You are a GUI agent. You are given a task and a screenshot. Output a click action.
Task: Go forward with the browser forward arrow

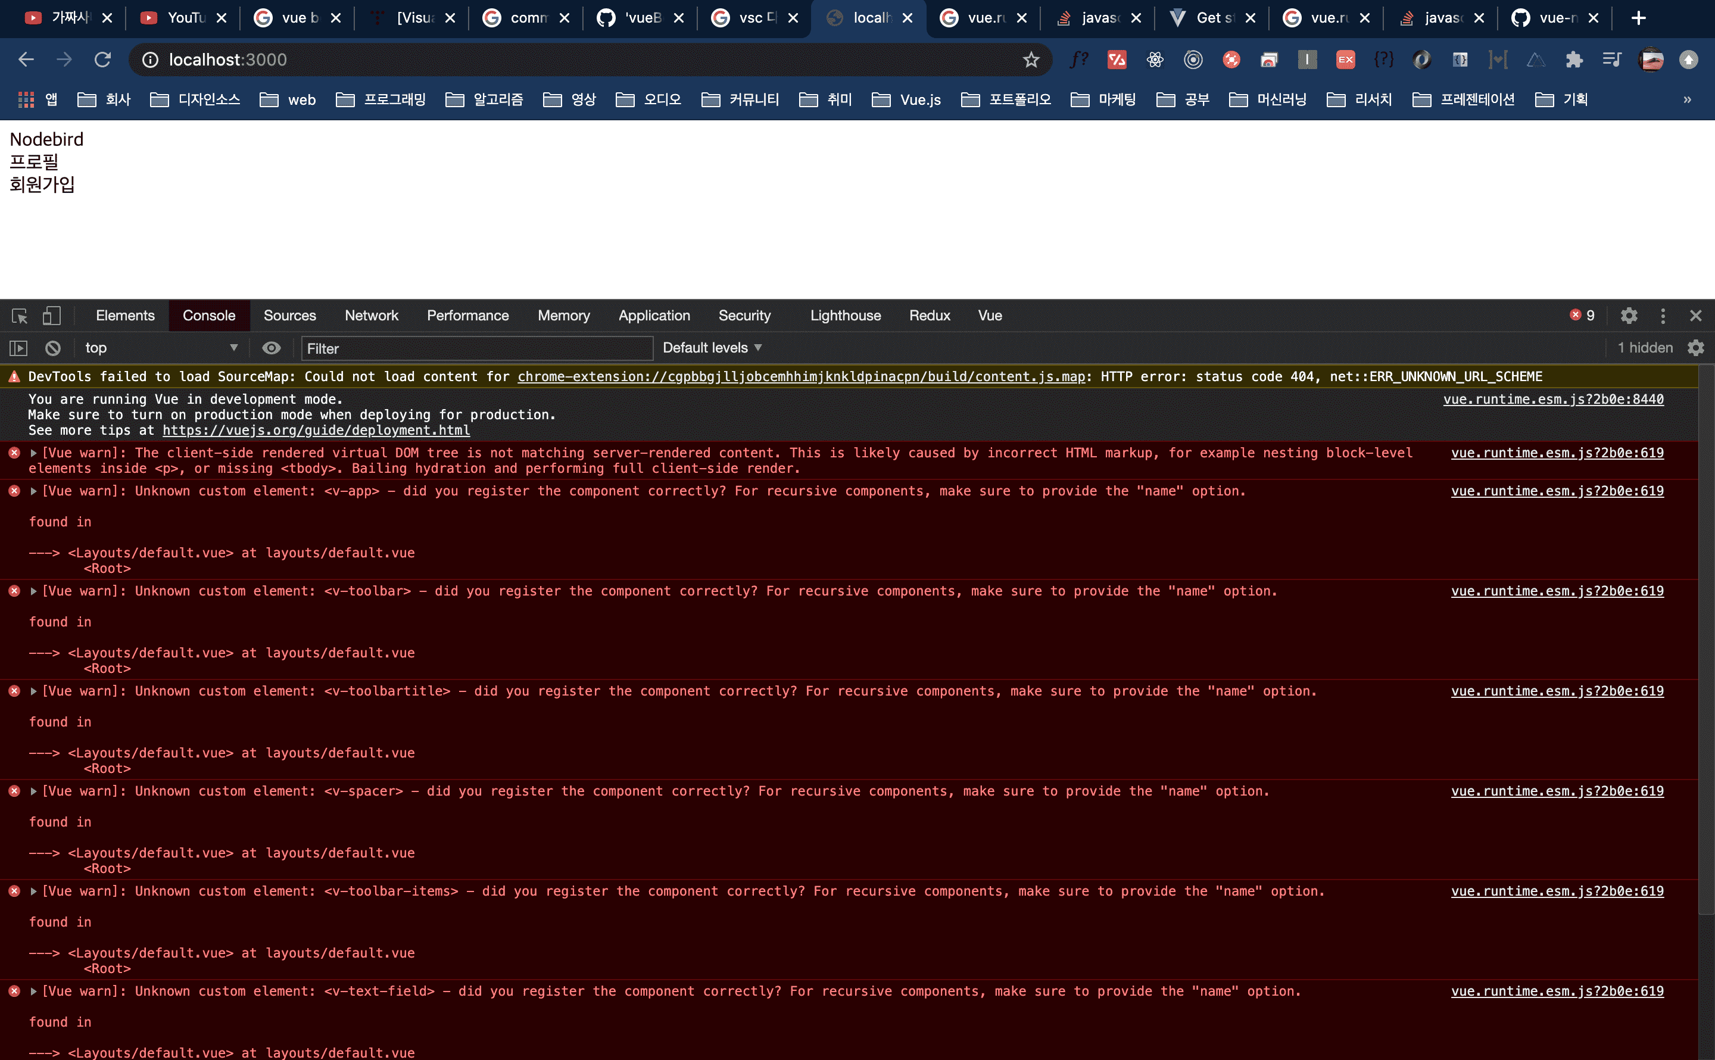pyautogui.click(x=64, y=60)
